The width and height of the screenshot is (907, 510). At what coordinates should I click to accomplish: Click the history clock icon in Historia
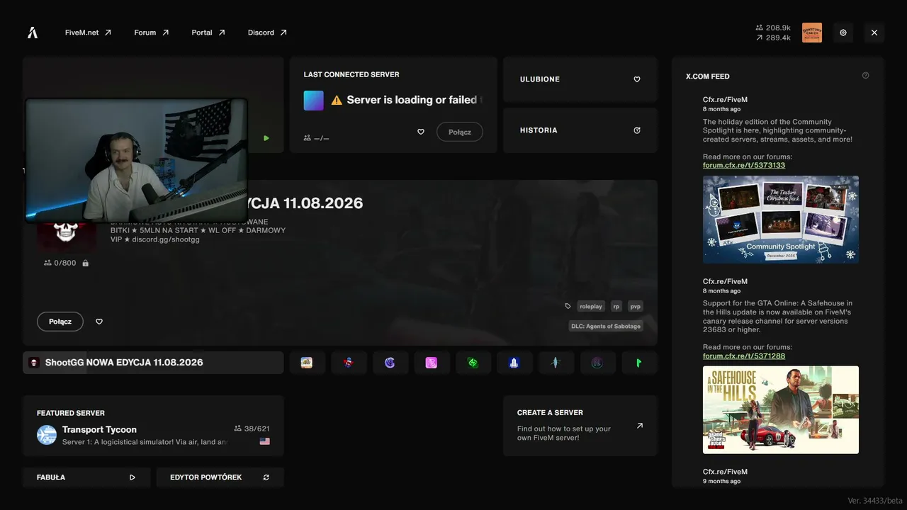point(637,130)
